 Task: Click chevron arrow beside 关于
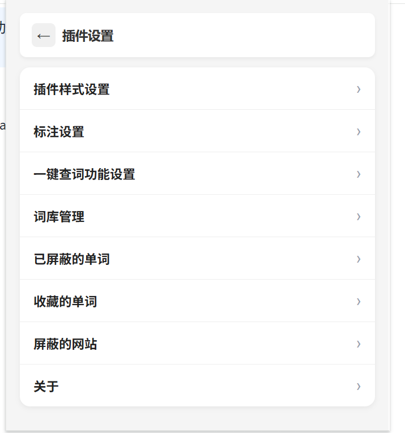pyautogui.click(x=359, y=386)
